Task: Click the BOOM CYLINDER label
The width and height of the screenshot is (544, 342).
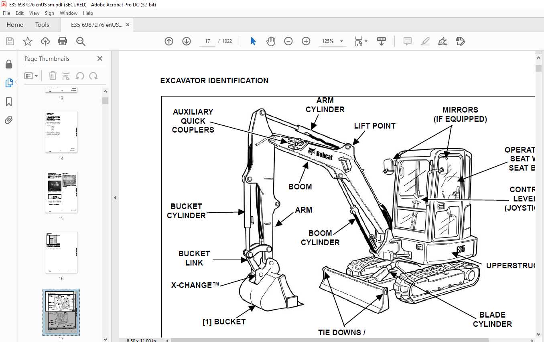Action: point(320,237)
